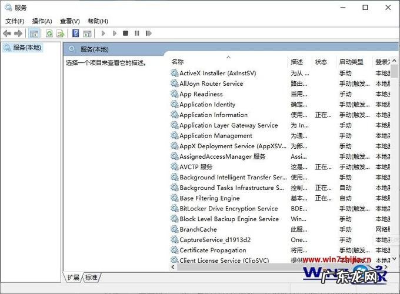400x294 pixels.
Task: Click the Forward arrow in toolbar
Action: [x=18, y=34]
